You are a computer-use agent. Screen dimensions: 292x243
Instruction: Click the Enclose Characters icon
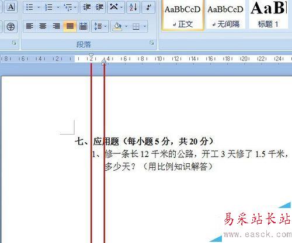coord(11,26)
